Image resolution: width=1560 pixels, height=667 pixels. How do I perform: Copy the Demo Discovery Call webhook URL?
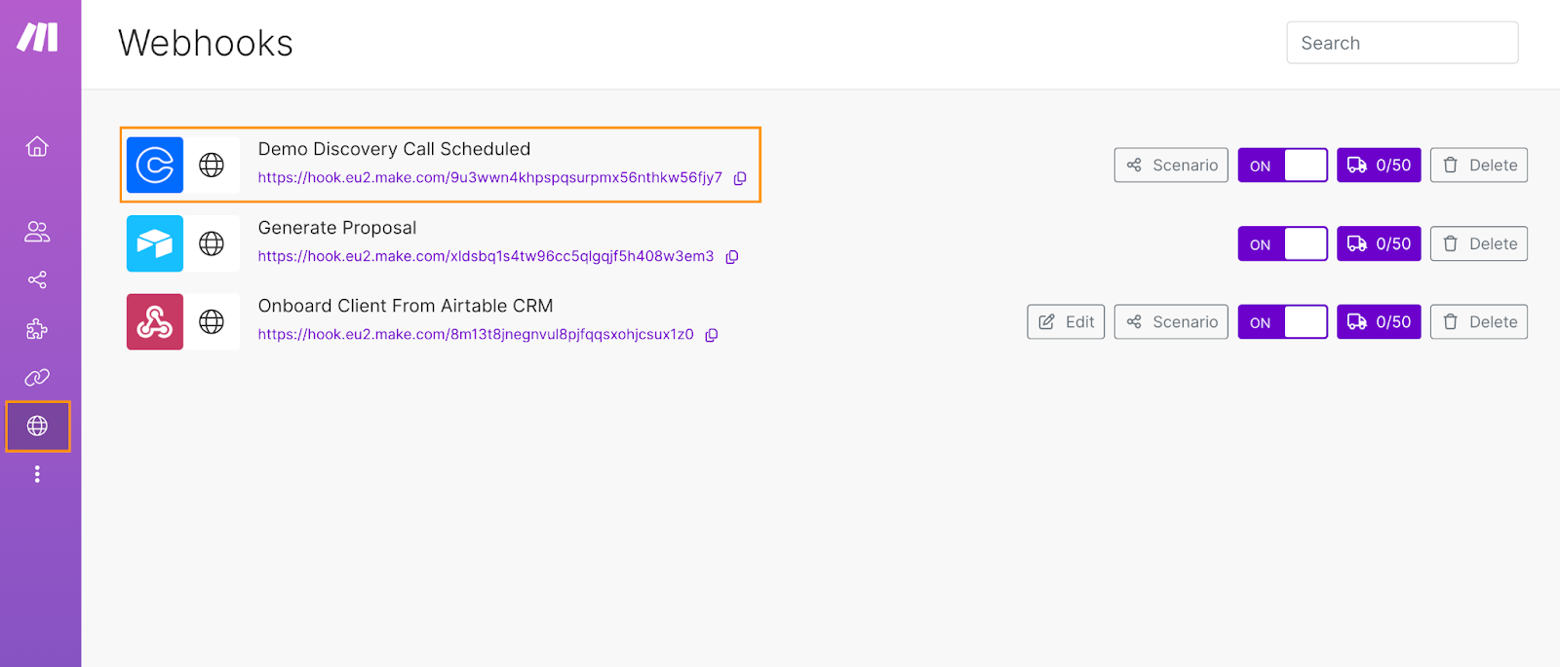pos(740,178)
